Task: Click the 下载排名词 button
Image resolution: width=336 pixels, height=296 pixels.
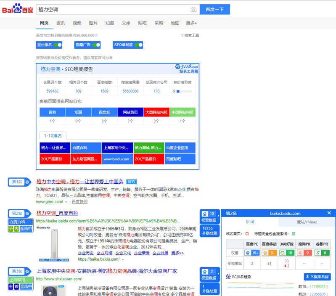Action: tap(317, 277)
